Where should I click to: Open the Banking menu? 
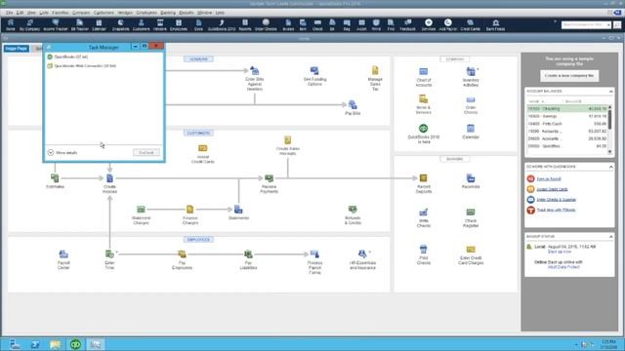click(168, 13)
